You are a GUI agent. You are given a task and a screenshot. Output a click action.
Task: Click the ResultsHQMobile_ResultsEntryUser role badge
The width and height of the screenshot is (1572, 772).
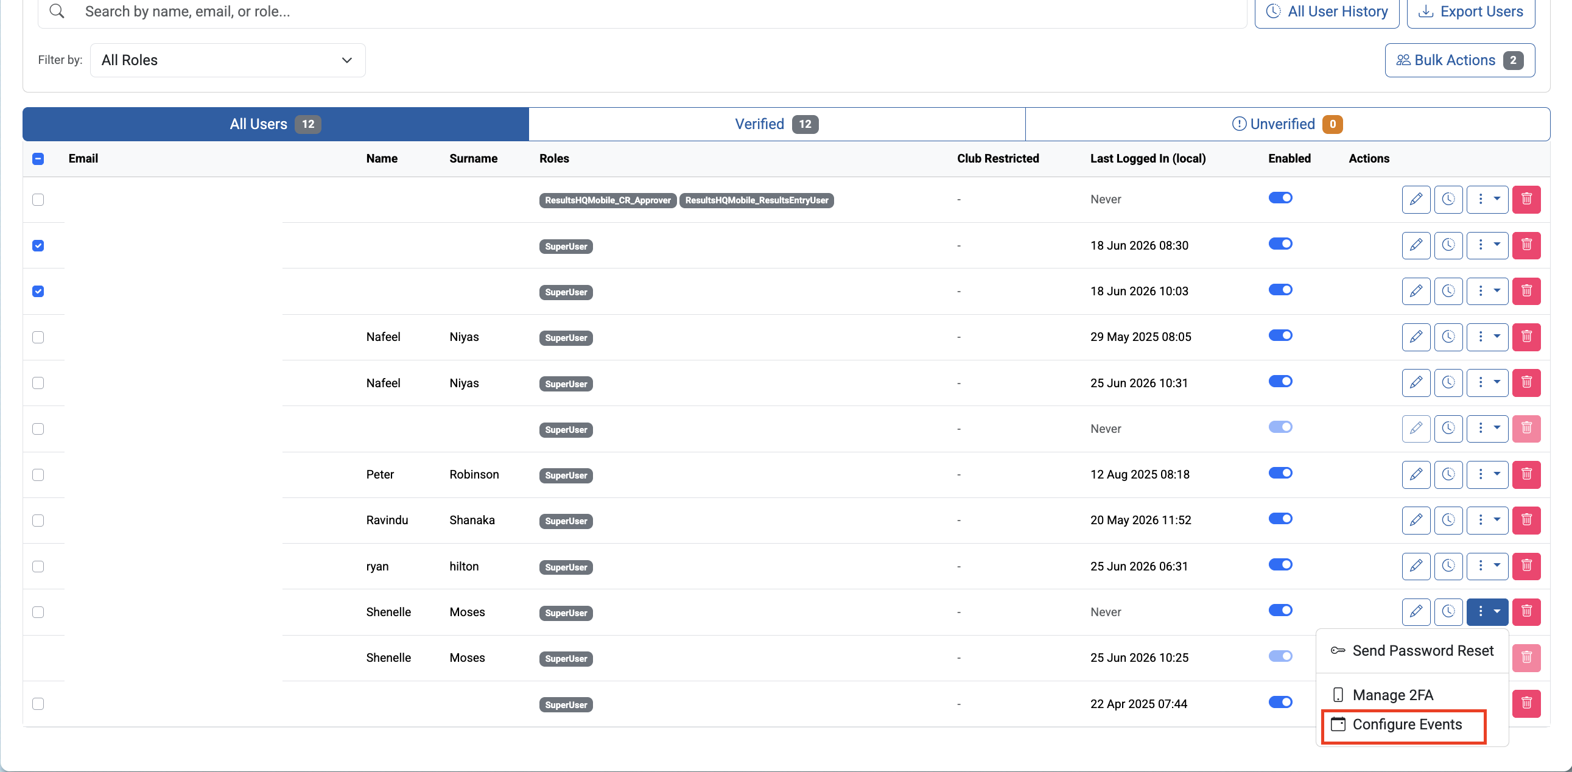(756, 200)
